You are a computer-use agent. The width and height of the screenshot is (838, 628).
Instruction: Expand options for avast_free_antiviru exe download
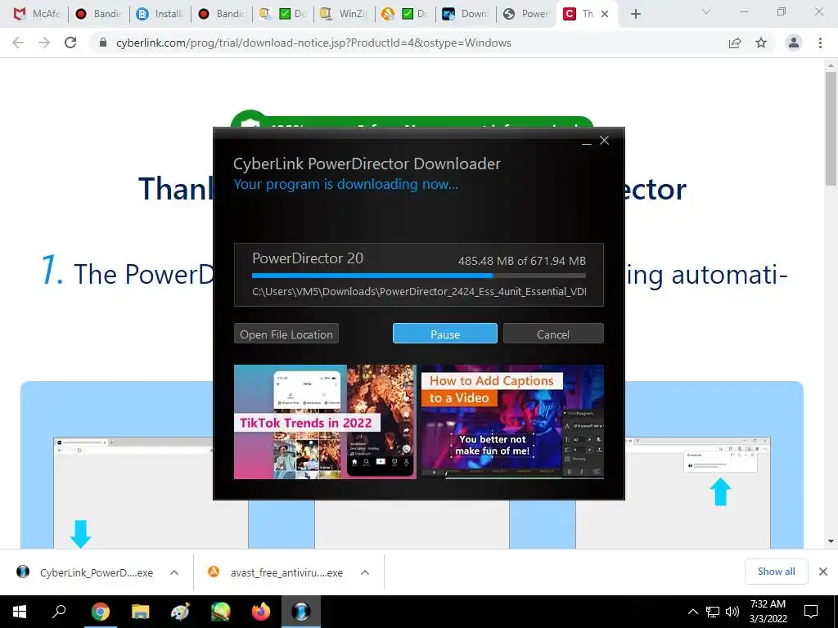coord(365,572)
